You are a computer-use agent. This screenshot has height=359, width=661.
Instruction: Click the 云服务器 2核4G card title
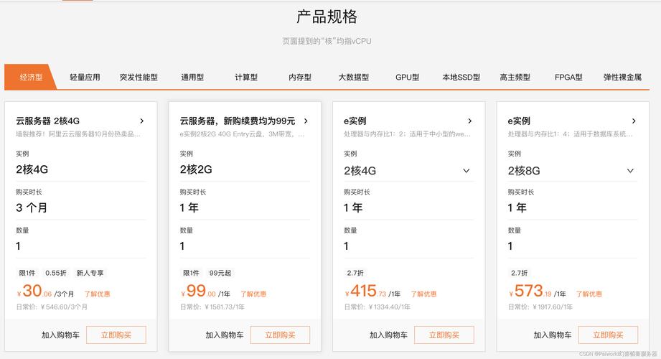pos(47,121)
